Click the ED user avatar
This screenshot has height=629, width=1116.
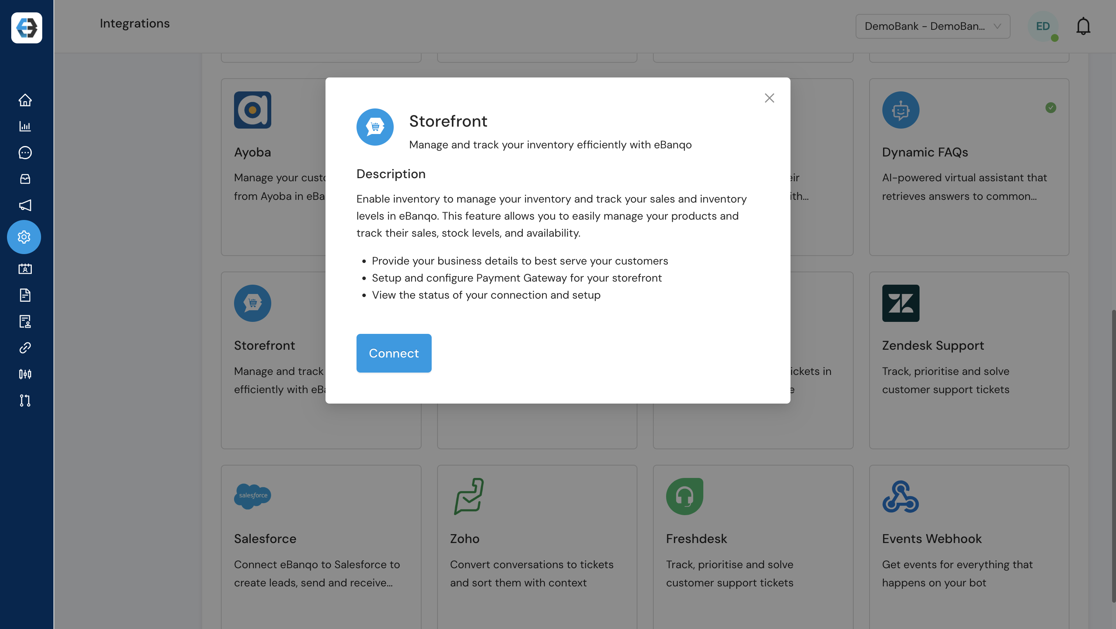point(1042,26)
